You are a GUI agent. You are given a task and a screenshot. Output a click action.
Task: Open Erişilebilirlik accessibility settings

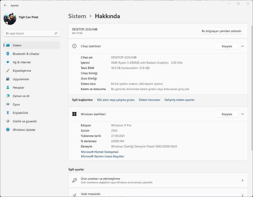point(20,113)
